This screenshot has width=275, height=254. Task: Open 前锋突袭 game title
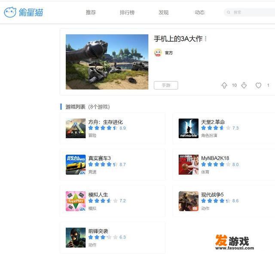tap(98, 231)
